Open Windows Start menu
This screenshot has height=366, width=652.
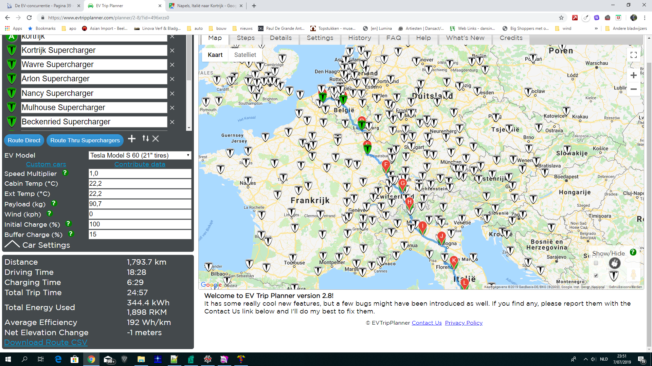pyautogui.click(x=8, y=359)
